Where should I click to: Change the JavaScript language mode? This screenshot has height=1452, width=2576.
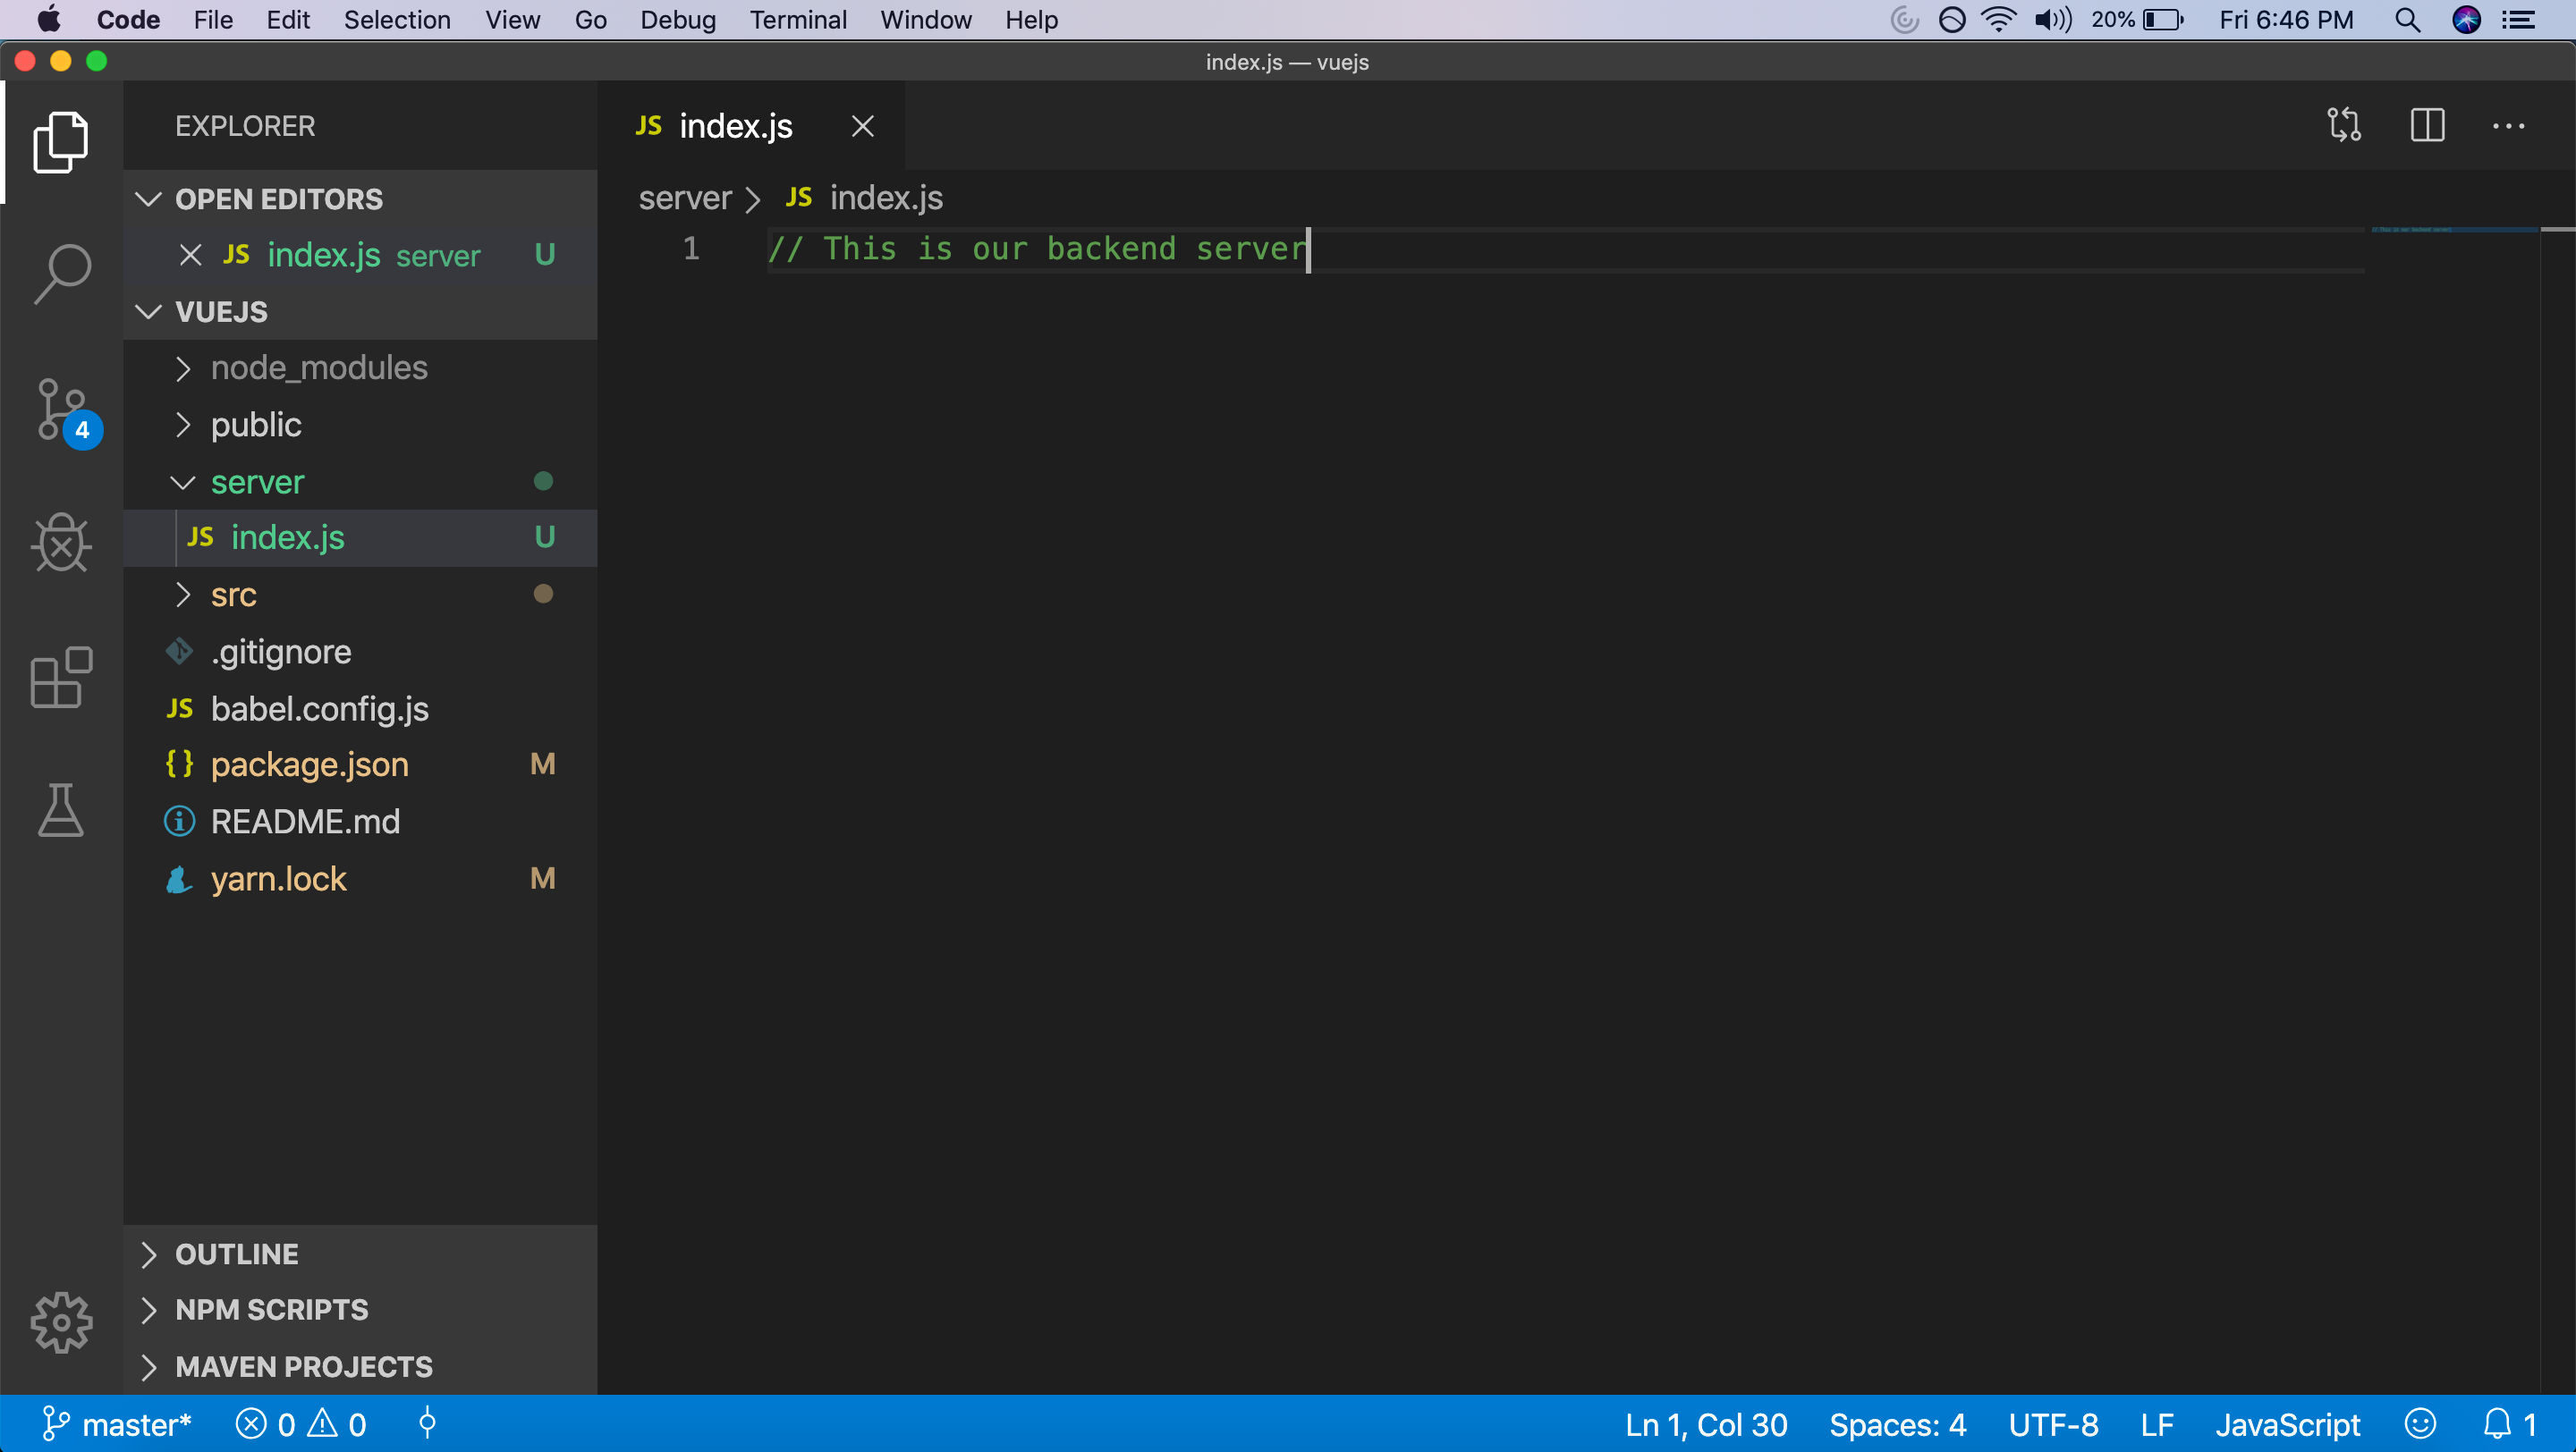pos(2287,1424)
